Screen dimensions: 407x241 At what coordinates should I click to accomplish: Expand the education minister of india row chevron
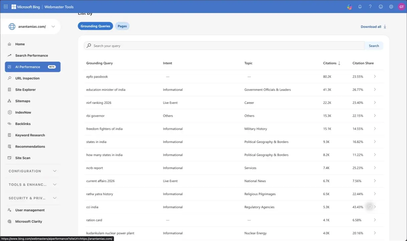[x=375, y=90]
